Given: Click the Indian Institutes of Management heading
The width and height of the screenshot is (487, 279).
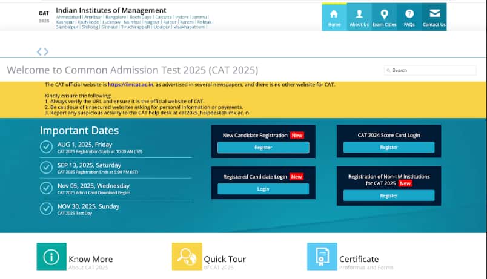Looking at the screenshot, I should 111,10.
